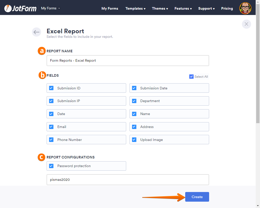Open the user avatar profile menu
Viewport: 260px width, 208px height.
[245, 8]
